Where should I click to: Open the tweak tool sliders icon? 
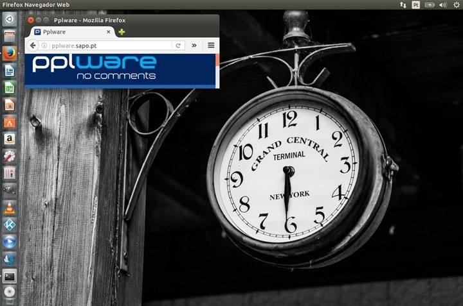coord(10,173)
